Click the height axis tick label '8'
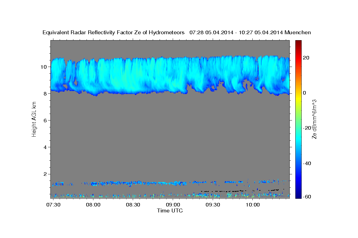This screenshot has width=358, height=238. coord(45,94)
